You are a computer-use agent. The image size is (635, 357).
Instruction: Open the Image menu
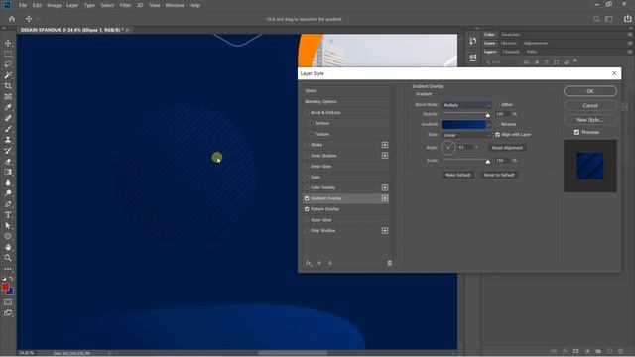pos(54,5)
